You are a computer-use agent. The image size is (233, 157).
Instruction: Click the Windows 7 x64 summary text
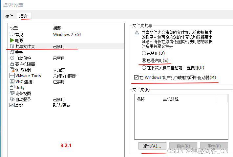click(67, 35)
